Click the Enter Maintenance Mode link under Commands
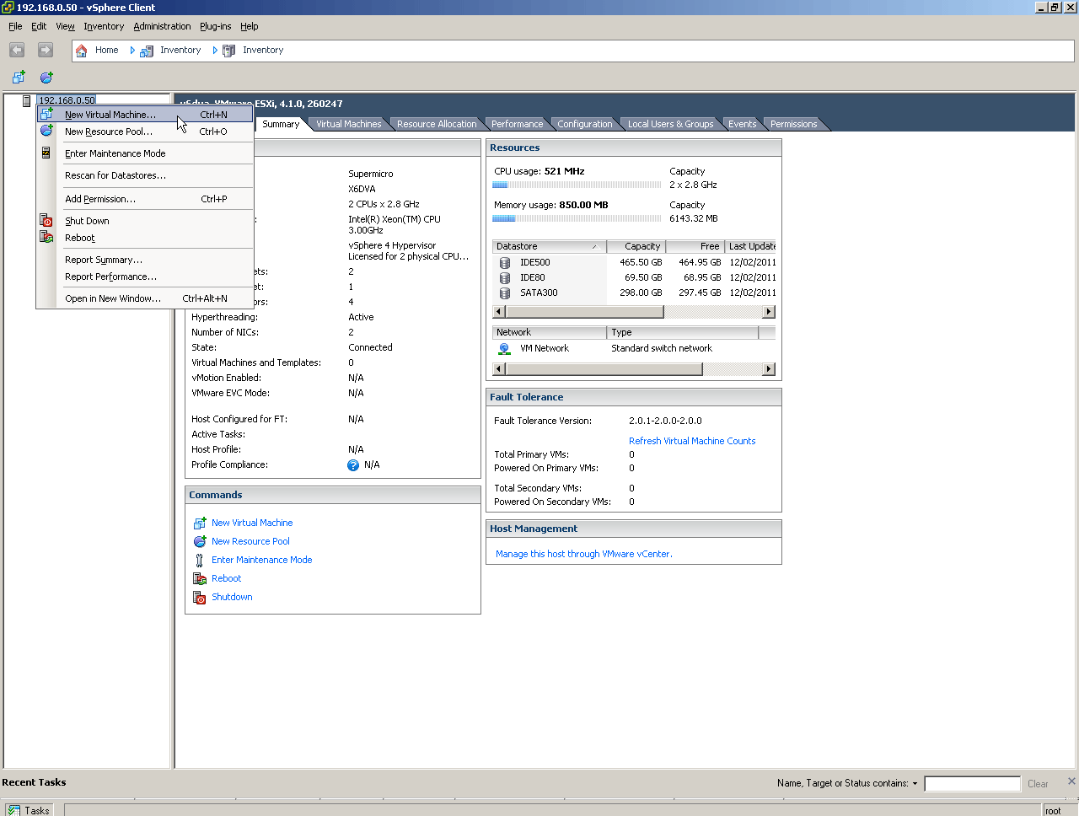 (x=261, y=561)
